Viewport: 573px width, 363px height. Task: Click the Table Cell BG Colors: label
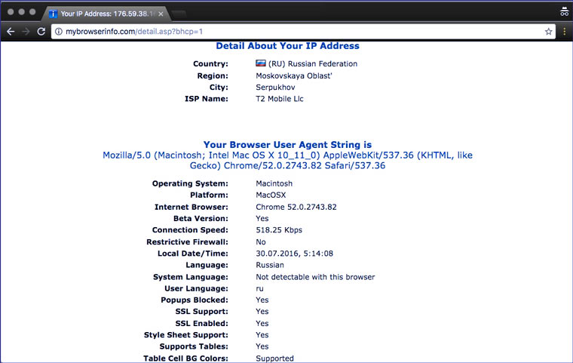pos(185,358)
